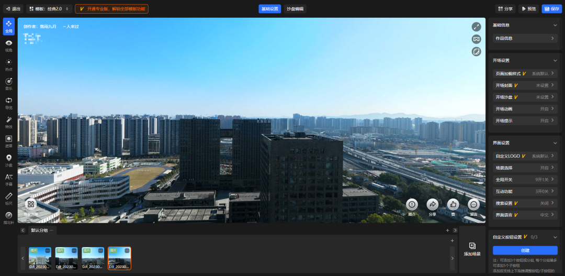Viewport: 565px width, 276px height.
Task: Open the 开场动画 setting row
Action: [525, 109]
